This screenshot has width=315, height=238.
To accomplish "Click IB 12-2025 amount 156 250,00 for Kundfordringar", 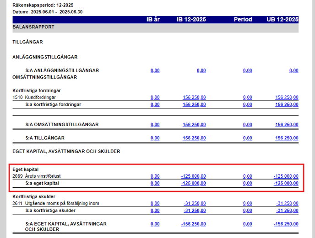I will [x=194, y=97].
